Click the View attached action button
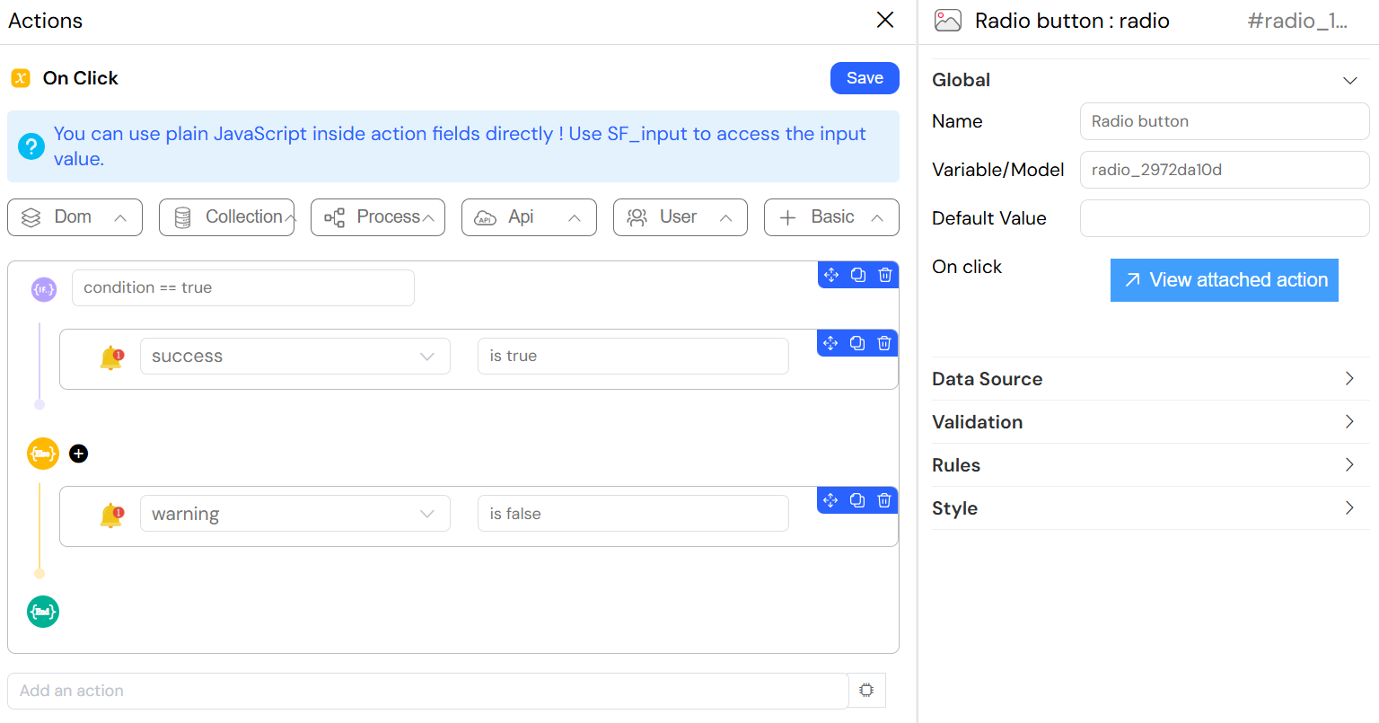Viewport: 1379px width, 723px height. tap(1224, 280)
